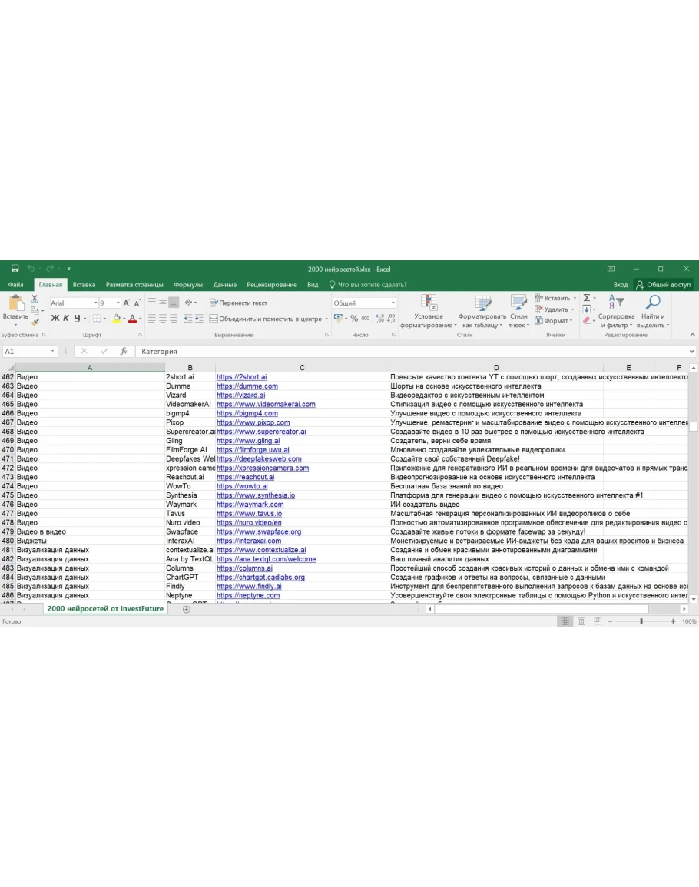Click the zoom slider handle
The image size is (699, 887).
641,621
